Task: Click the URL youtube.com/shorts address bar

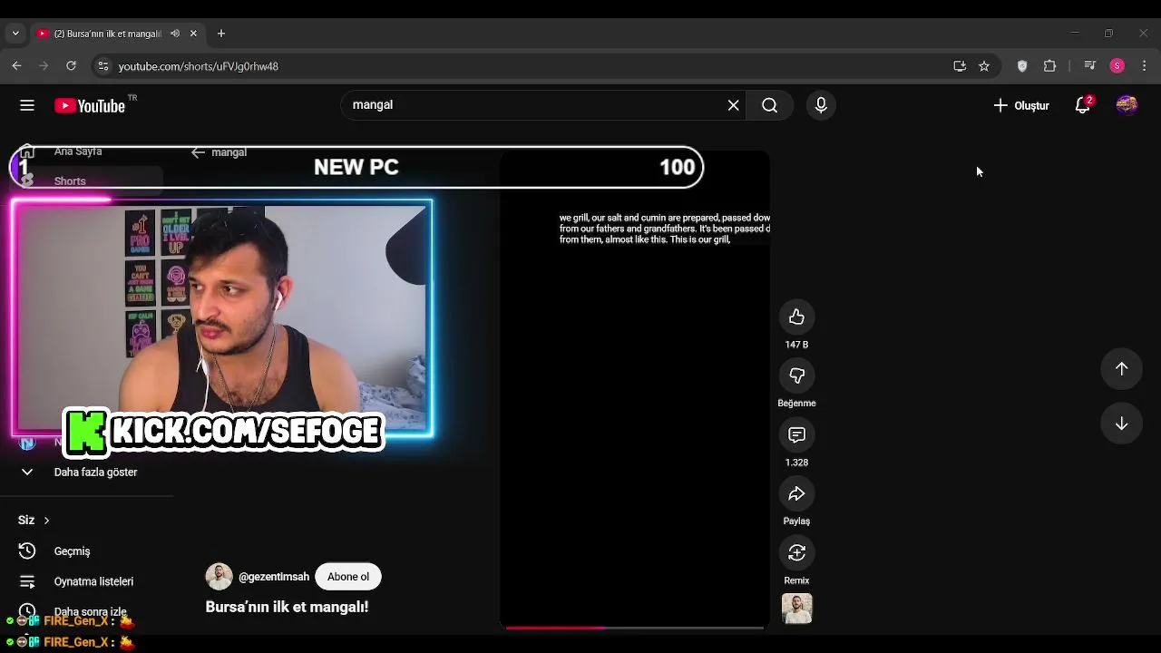Action: click(198, 66)
